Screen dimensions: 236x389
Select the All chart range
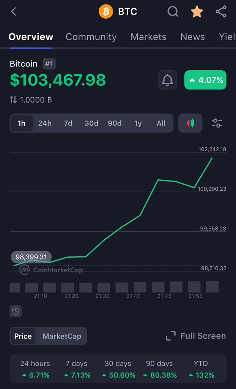(x=161, y=123)
